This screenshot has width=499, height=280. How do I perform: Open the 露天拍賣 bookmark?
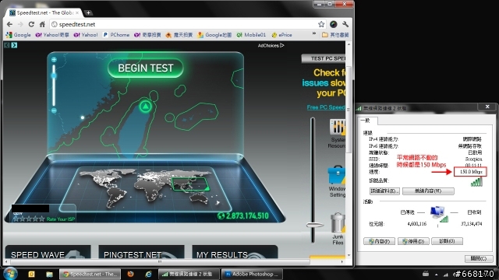point(179,35)
